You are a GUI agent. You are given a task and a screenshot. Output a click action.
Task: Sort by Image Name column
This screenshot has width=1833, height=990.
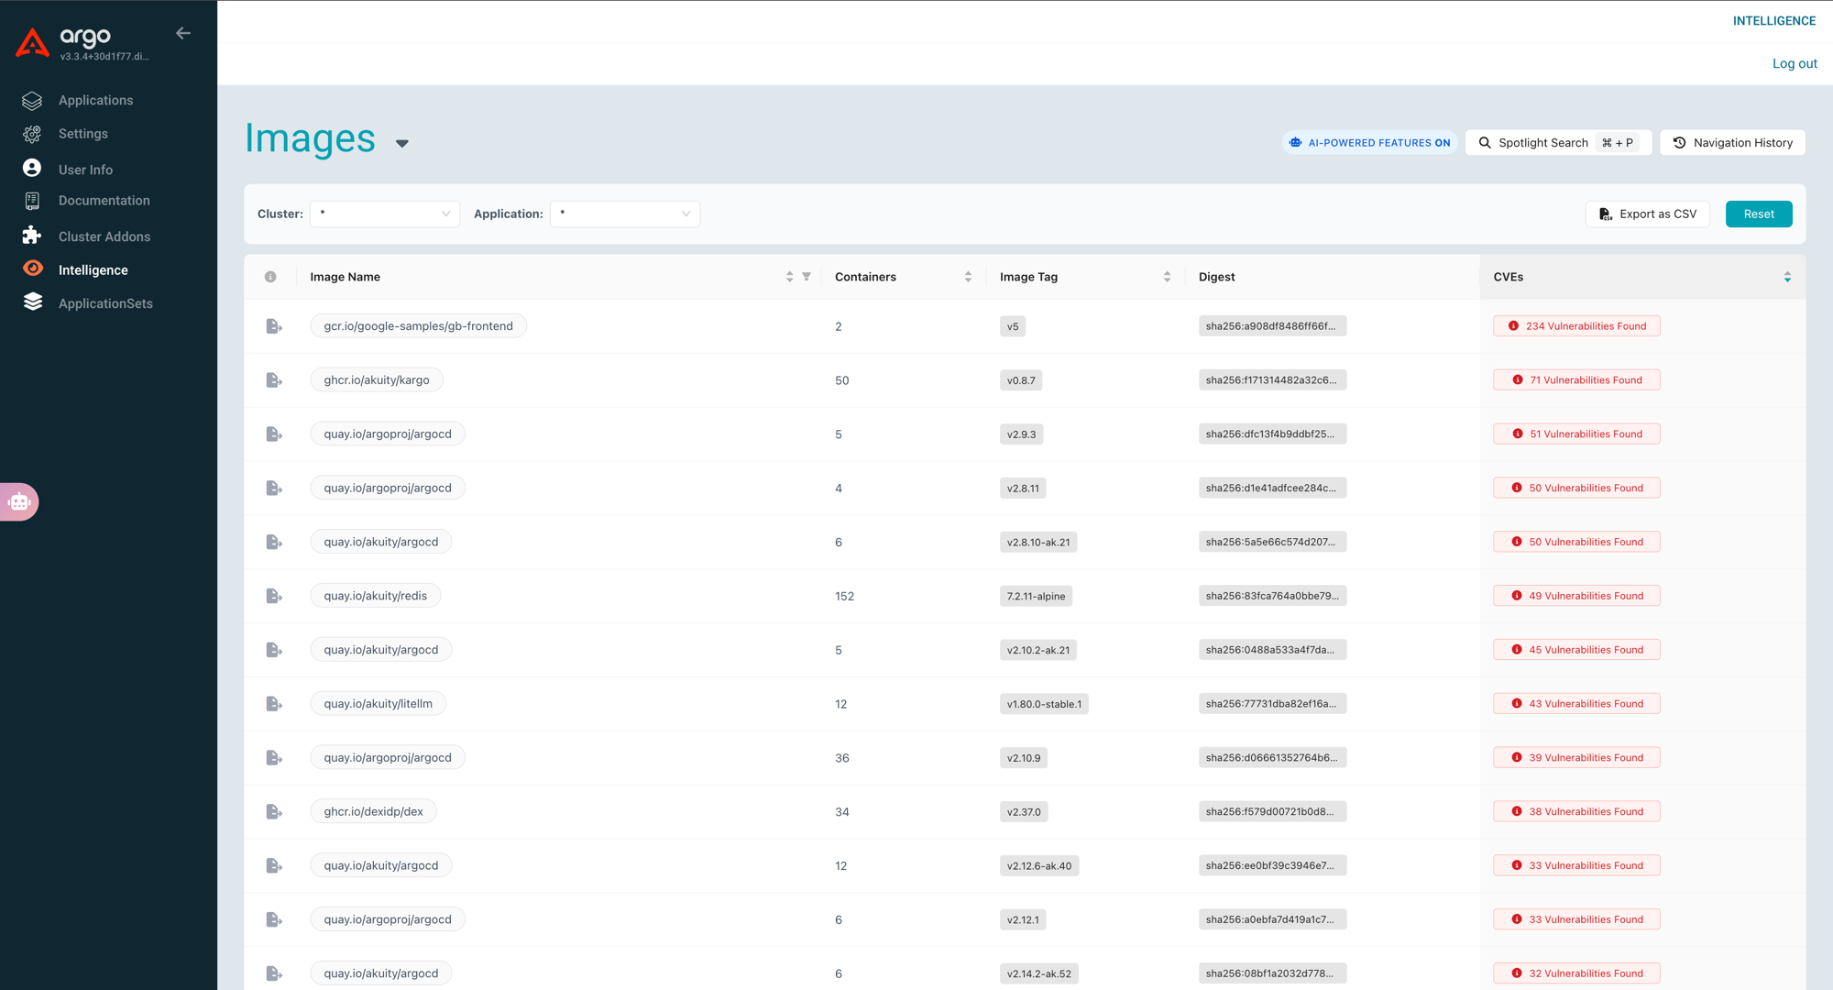pyautogui.click(x=789, y=277)
